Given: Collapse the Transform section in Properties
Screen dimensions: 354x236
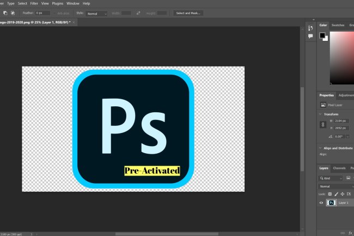Looking at the screenshot, I should 320,114.
